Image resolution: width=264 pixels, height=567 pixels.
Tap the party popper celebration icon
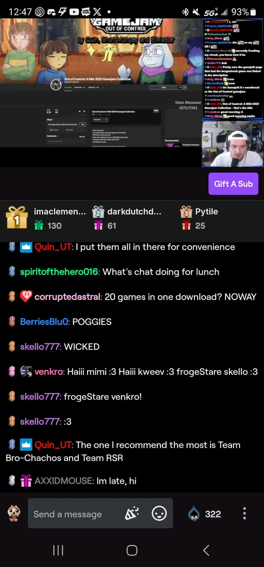(132, 514)
